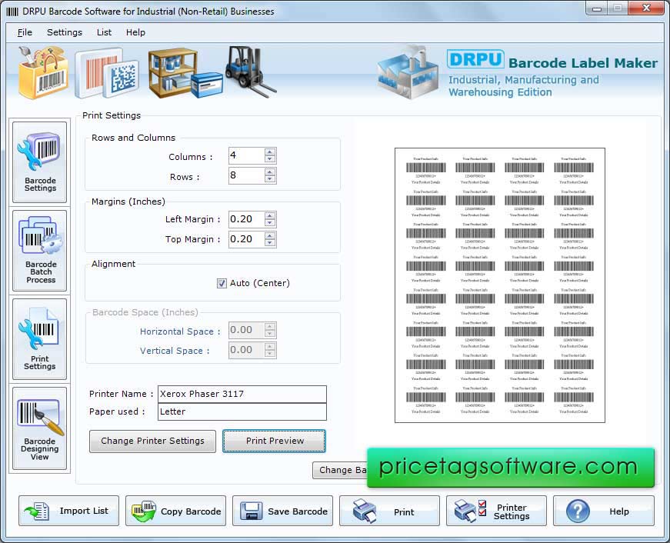This screenshot has height=543, width=670.
Task: Click the Import List button
Action: coord(68,511)
